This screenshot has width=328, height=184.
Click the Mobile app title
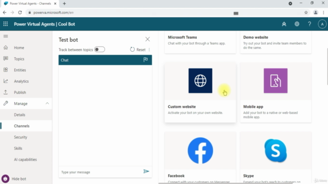(253, 107)
